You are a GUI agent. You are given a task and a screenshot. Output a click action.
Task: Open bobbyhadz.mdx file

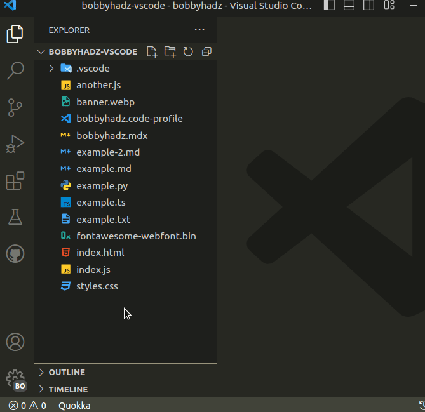pyautogui.click(x=126, y=135)
